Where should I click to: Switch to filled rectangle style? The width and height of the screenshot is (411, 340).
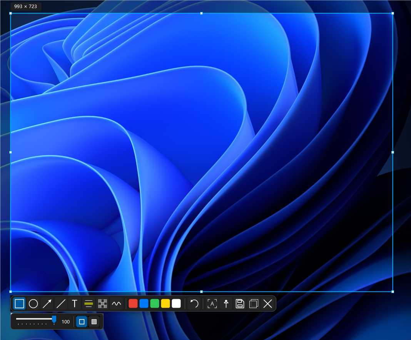pyautogui.click(x=94, y=322)
